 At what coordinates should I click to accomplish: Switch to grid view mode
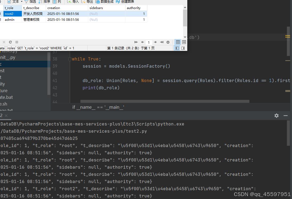click(x=178, y=42)
